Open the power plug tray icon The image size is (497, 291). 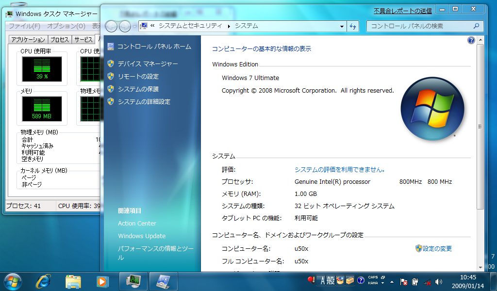tap(415, 281)
